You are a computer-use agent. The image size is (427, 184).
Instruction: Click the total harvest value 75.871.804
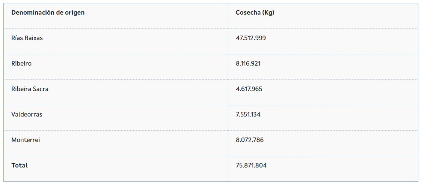click(251, 165)
